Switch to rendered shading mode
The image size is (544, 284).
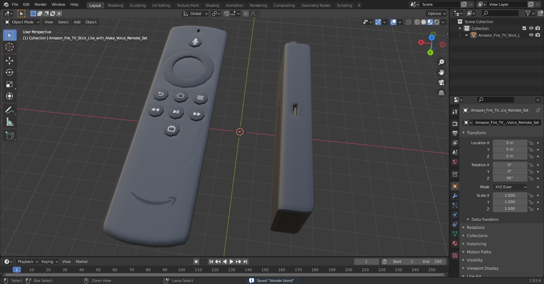(x=437, y=22)
